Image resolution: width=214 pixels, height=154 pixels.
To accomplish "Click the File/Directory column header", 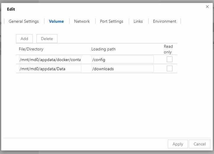I will click(x=31, y=49).
